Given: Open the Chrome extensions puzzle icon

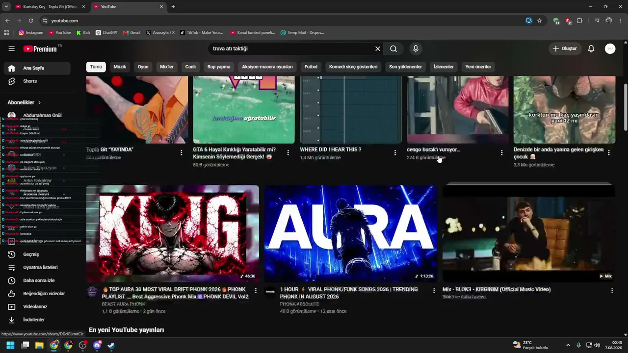Looking at the screenshot, I should [x=580, y=21].
